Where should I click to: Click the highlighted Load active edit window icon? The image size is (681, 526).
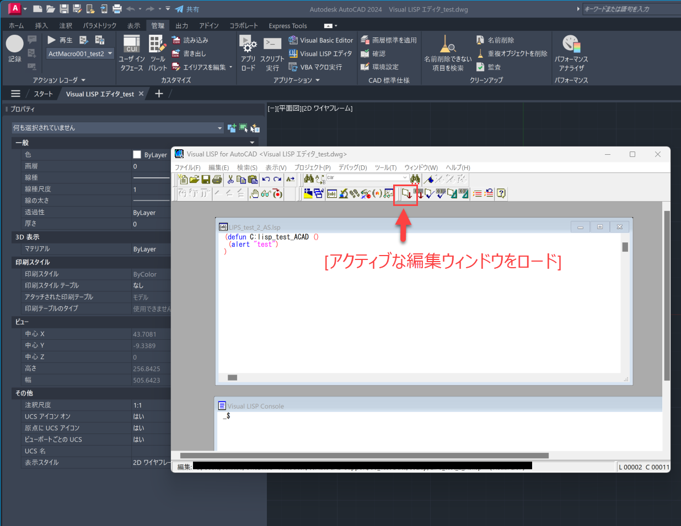point(405,194)
